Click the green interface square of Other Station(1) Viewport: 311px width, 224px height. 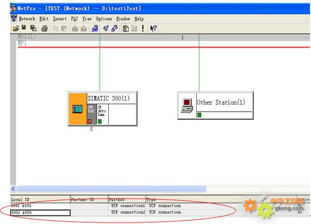tap(199, 115)
